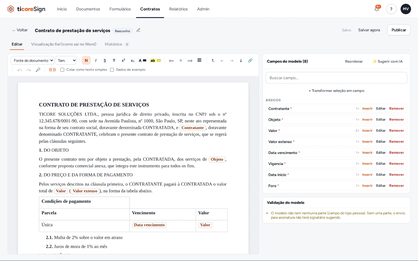Center-align the text
The image size is (418, 261).
(181, 61)
